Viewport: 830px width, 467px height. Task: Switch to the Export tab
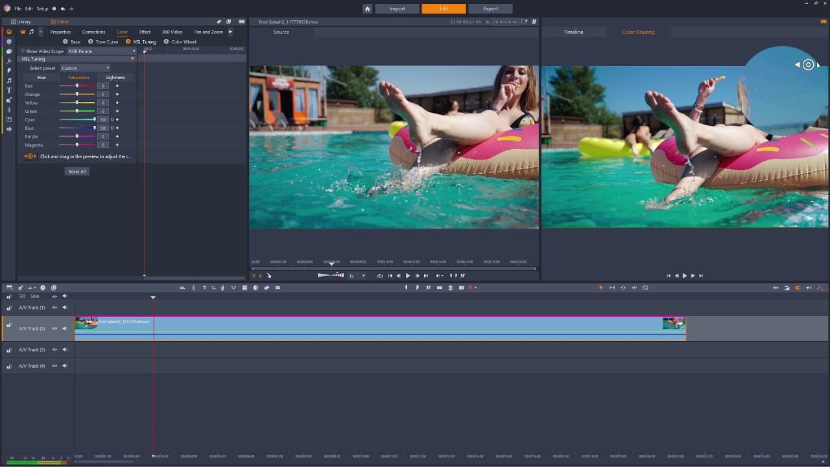tap(491, 8)
